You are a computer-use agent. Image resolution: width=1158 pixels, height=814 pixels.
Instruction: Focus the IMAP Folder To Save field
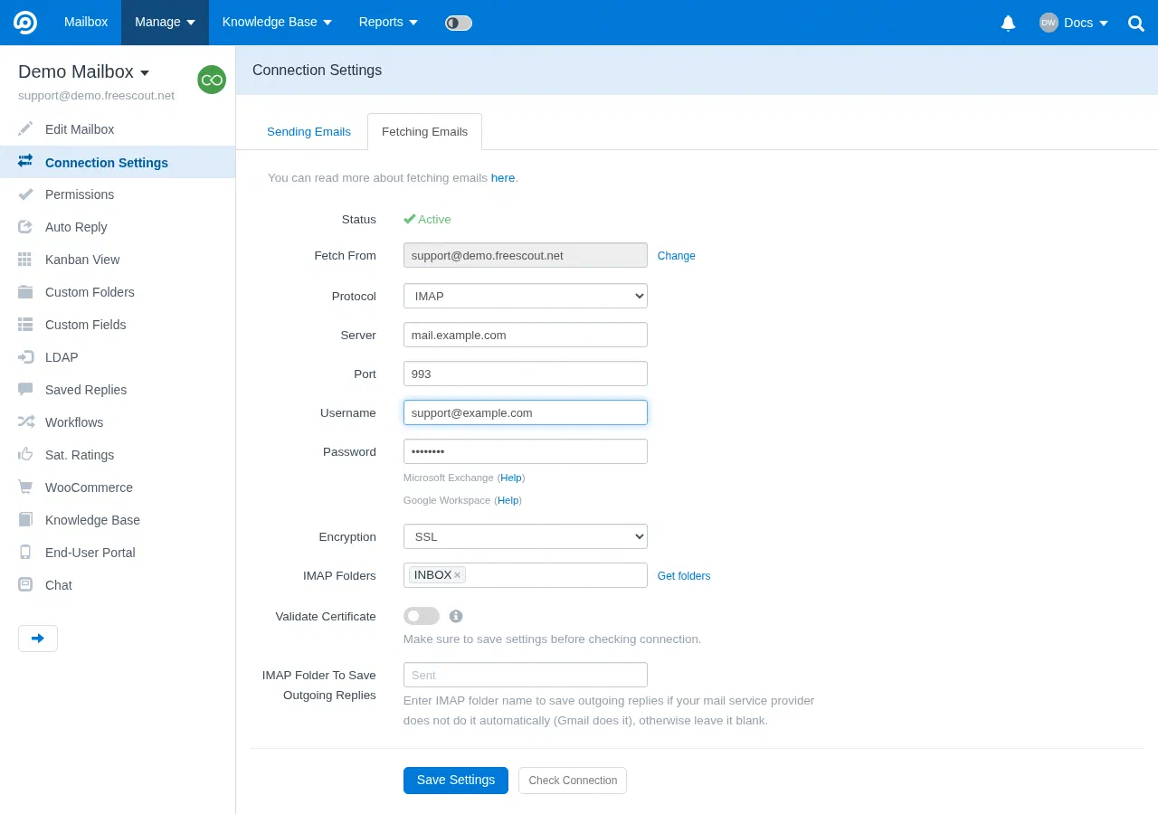point(526,675)
